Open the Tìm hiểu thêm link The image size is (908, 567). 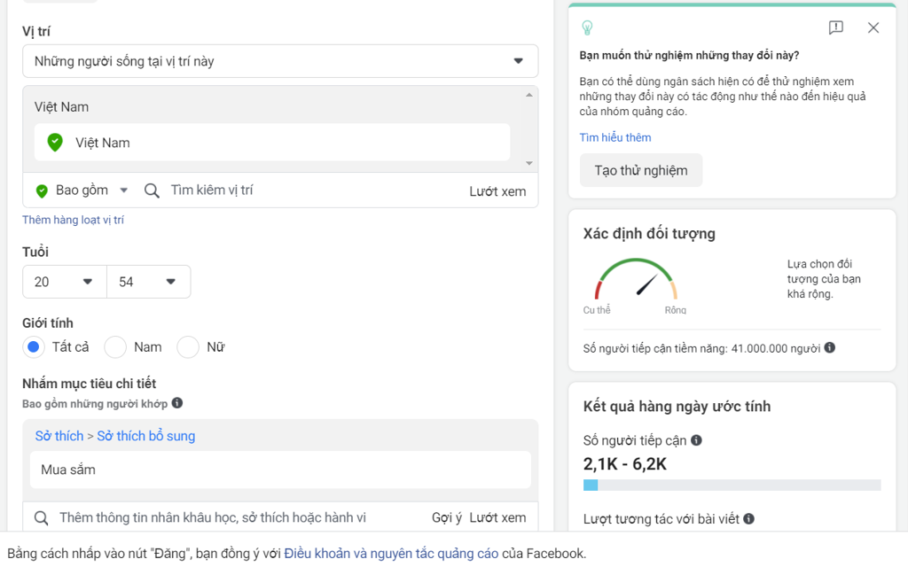pos(615,137)
